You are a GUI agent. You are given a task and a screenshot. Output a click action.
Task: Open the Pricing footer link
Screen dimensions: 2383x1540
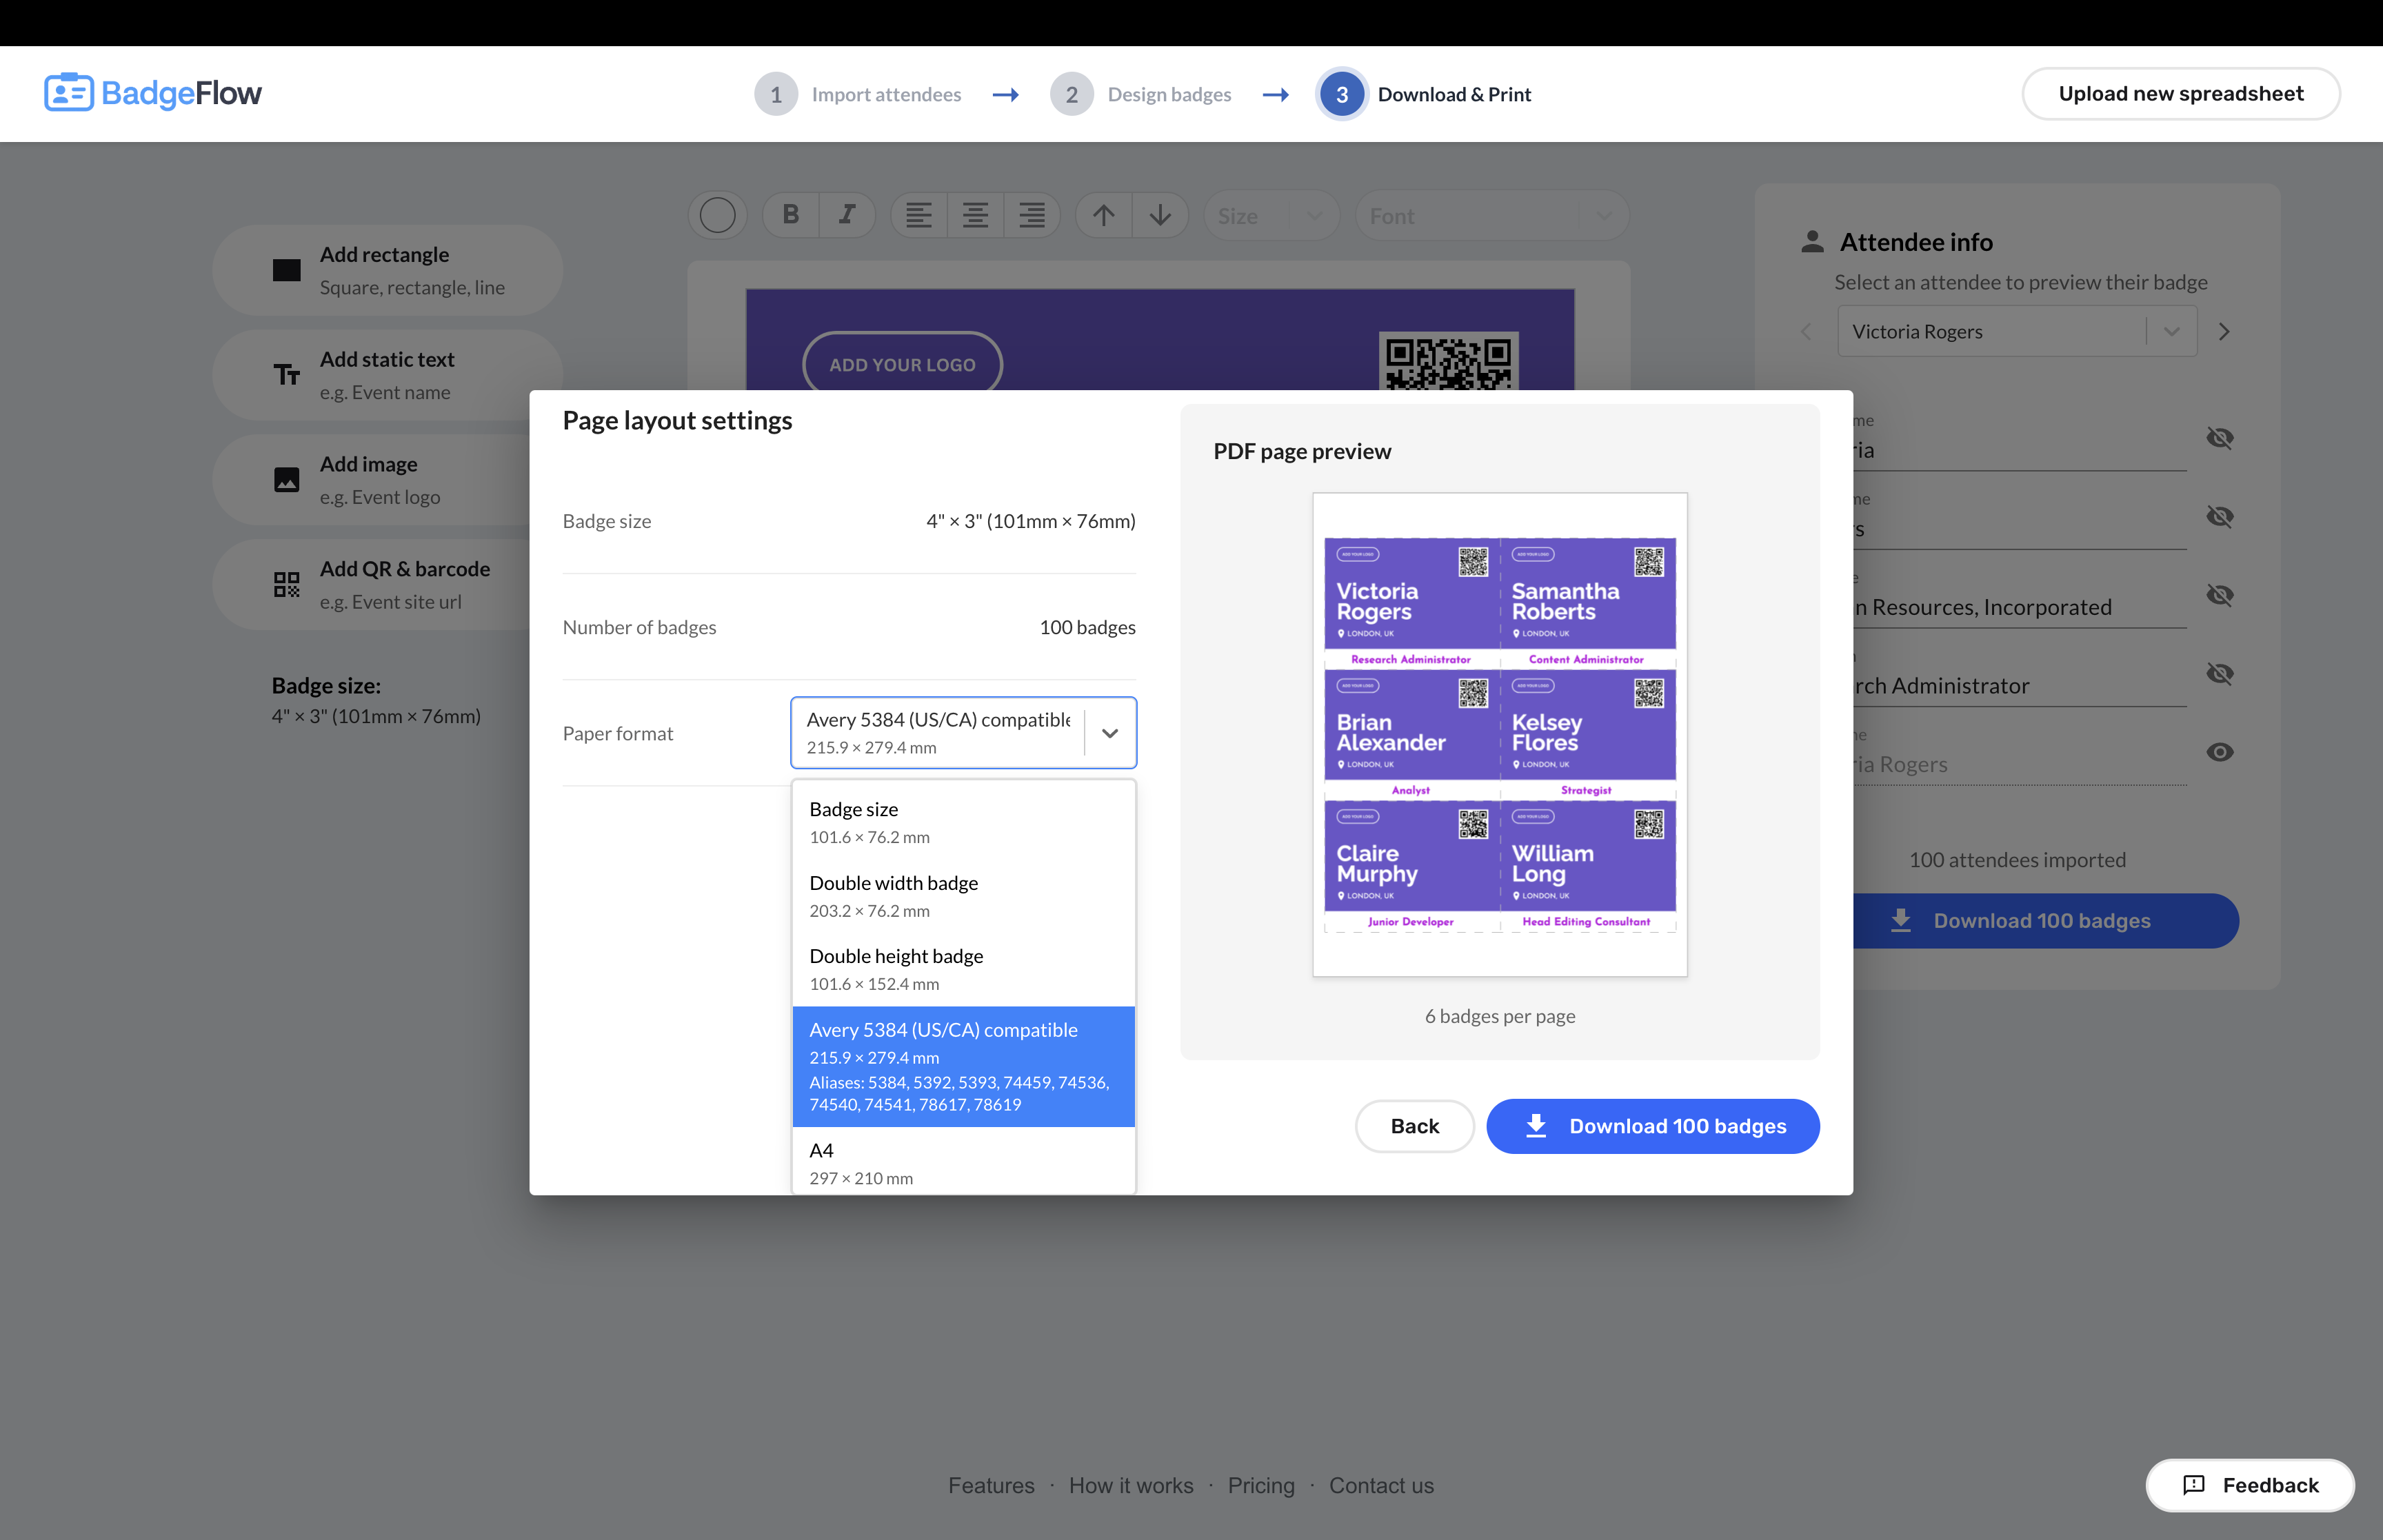1261,1485
